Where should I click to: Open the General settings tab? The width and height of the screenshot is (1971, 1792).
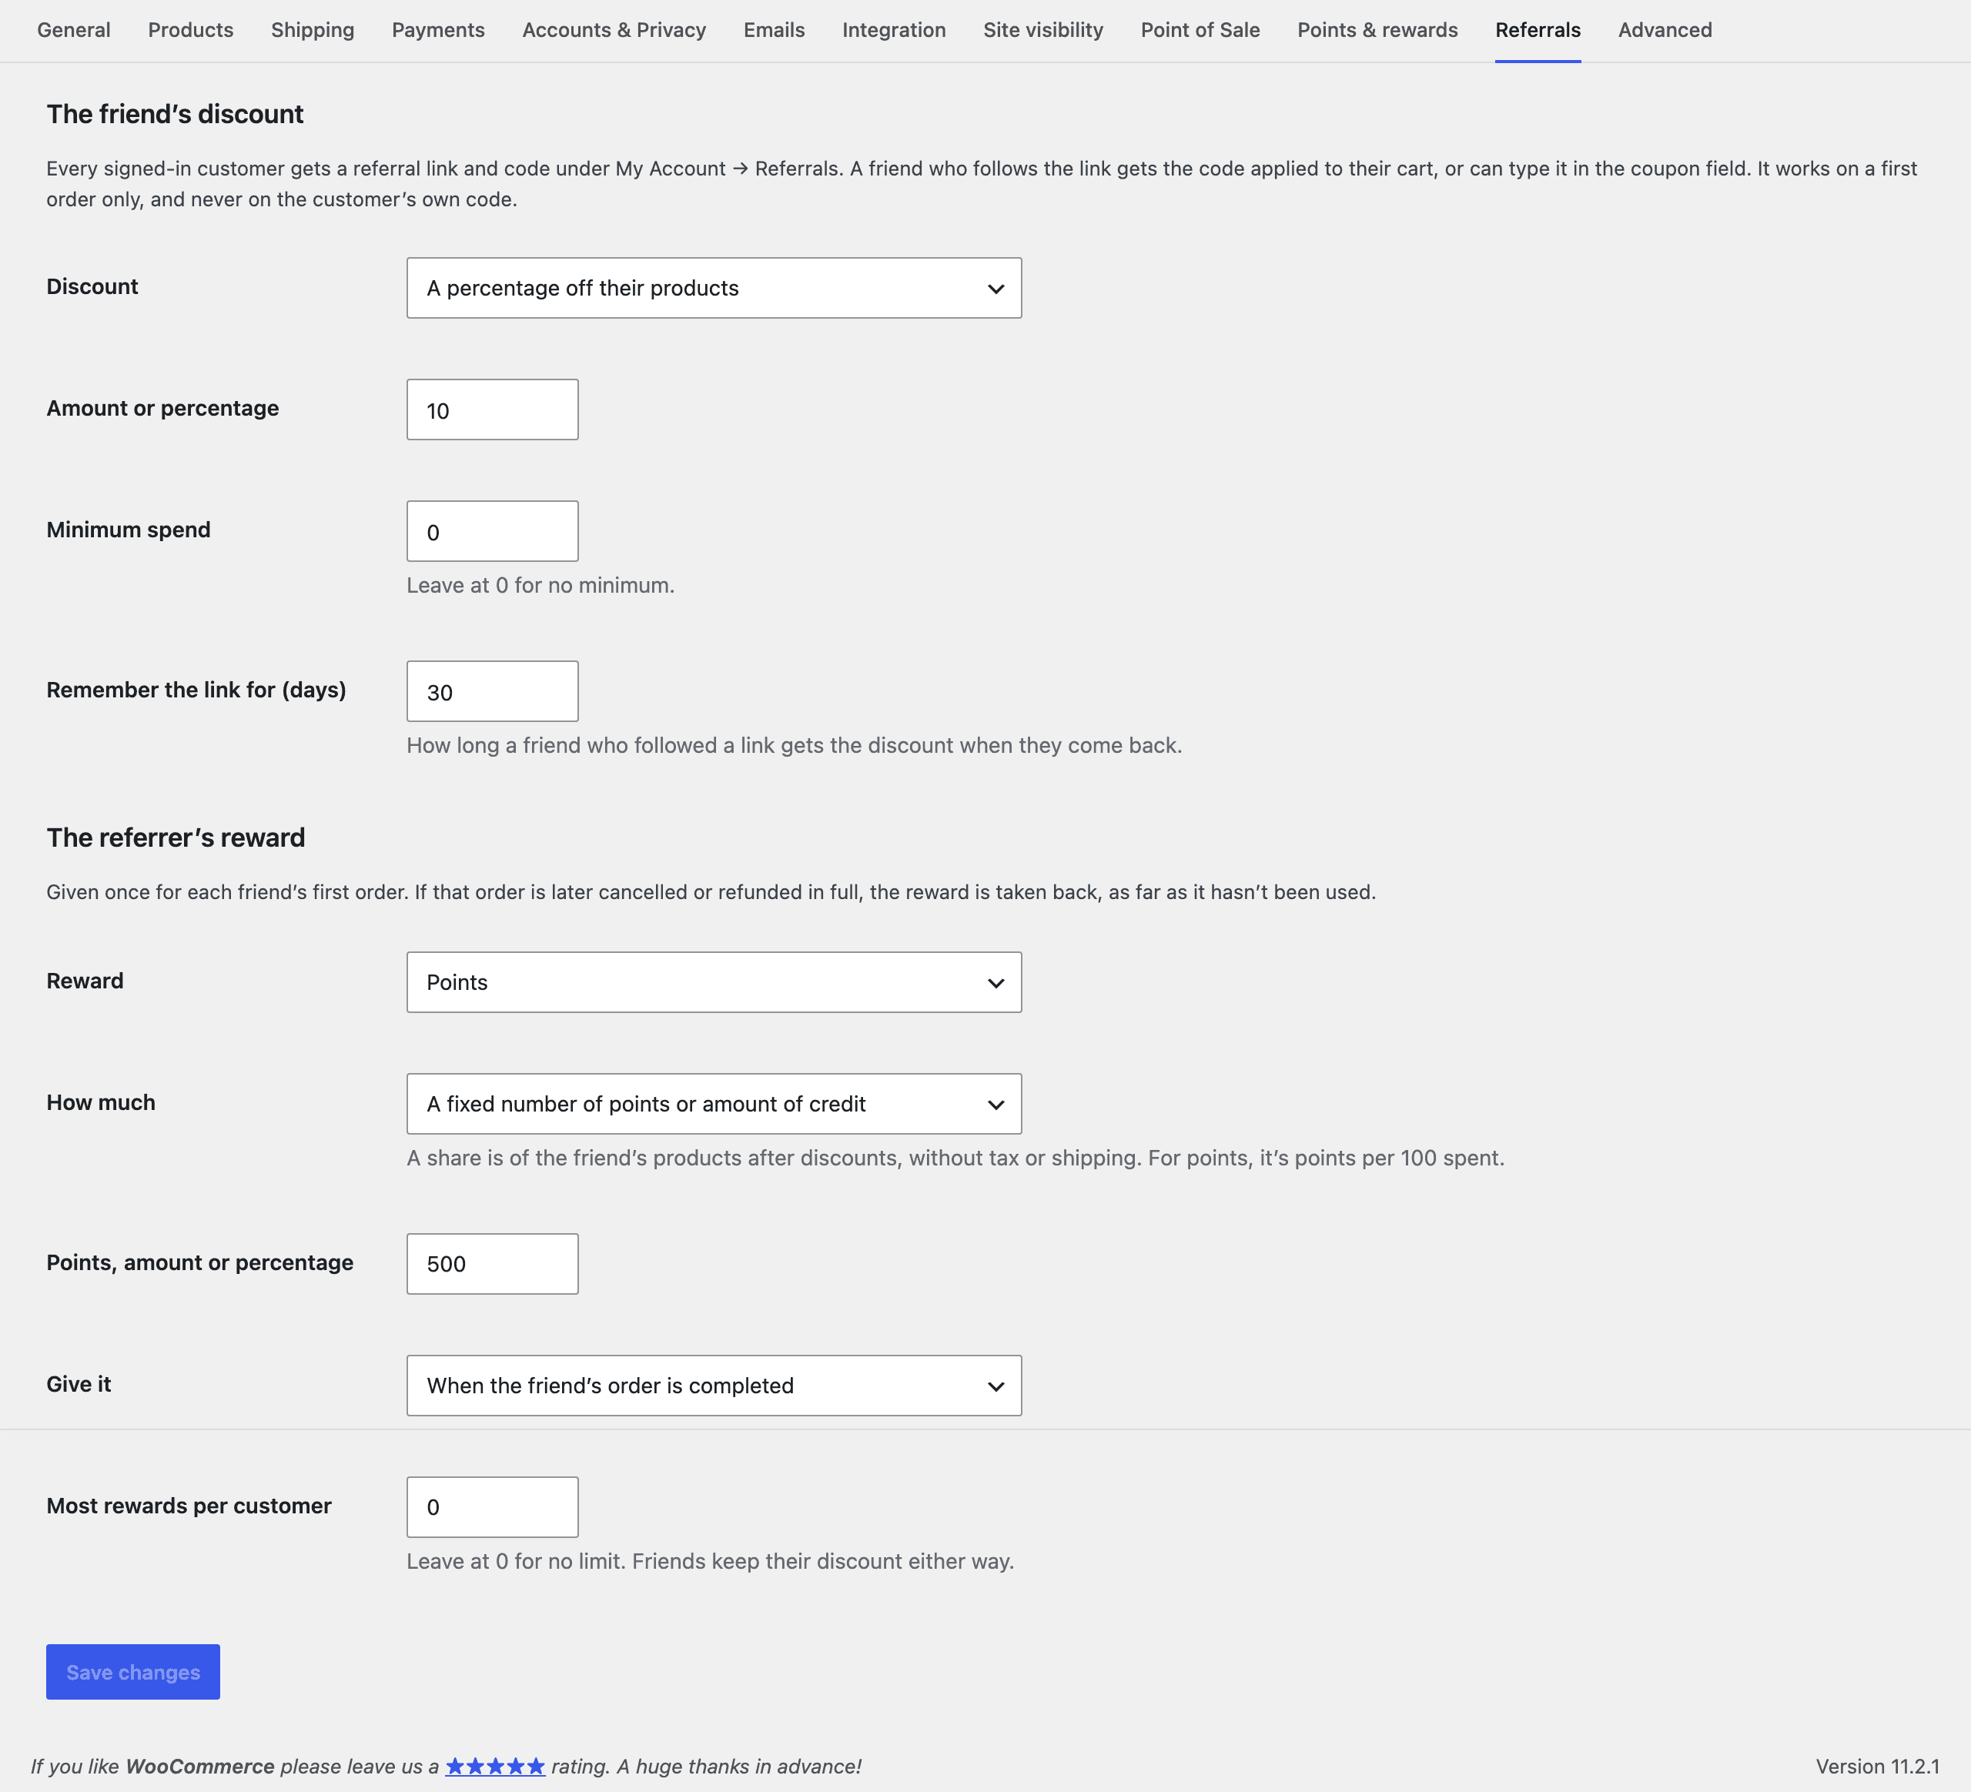tap(73, 30)
